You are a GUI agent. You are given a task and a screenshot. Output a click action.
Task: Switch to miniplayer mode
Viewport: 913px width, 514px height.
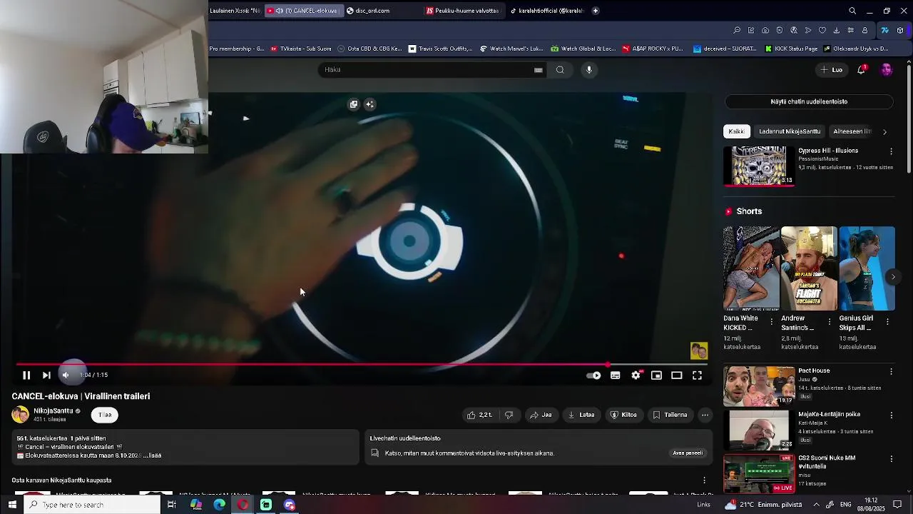(656, 376)
